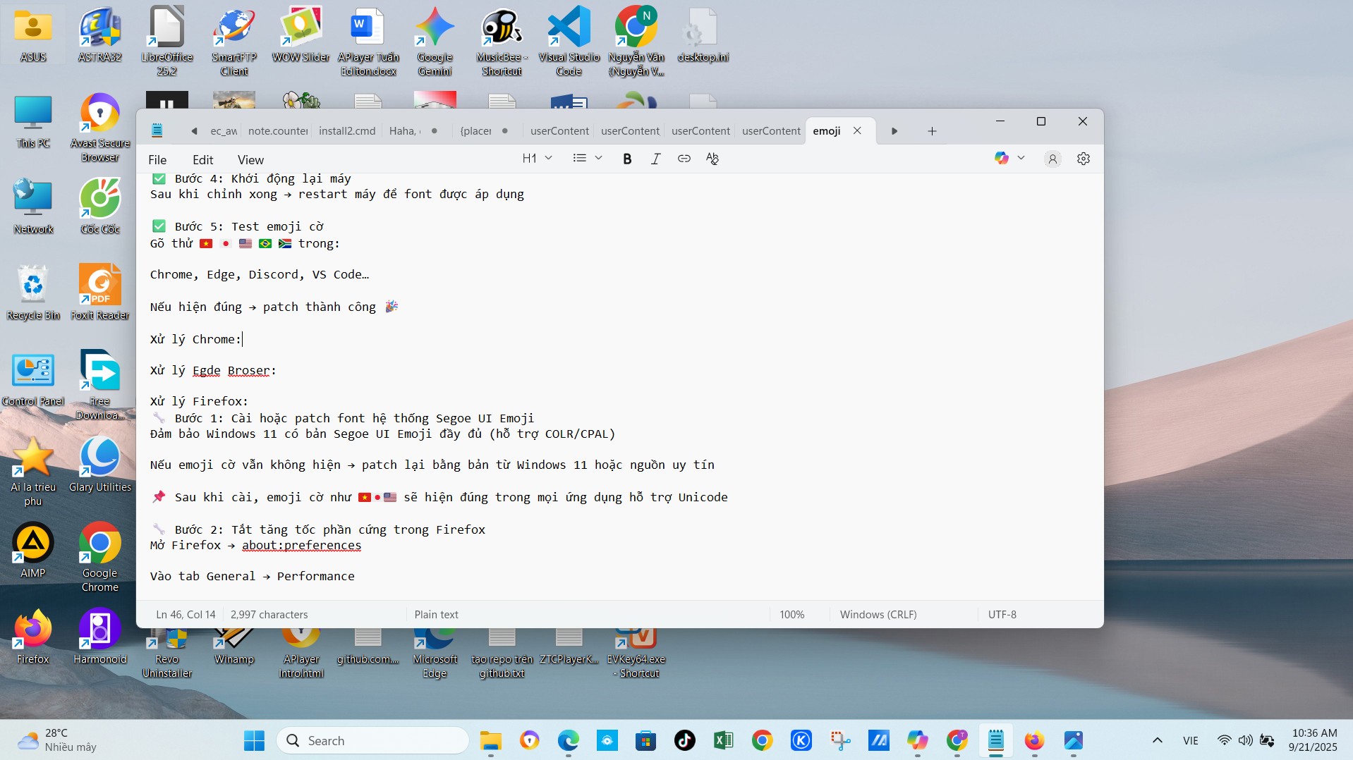Open the Windows (CRLF) status item
1353x760 pixels.
(x=878, y=614)
